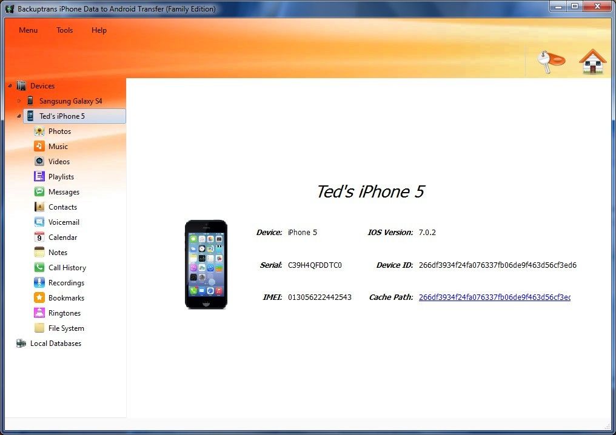The height and width of the screenshot is (435, 616).
Task: Click the Calendar icon
Action: point(39,237)
